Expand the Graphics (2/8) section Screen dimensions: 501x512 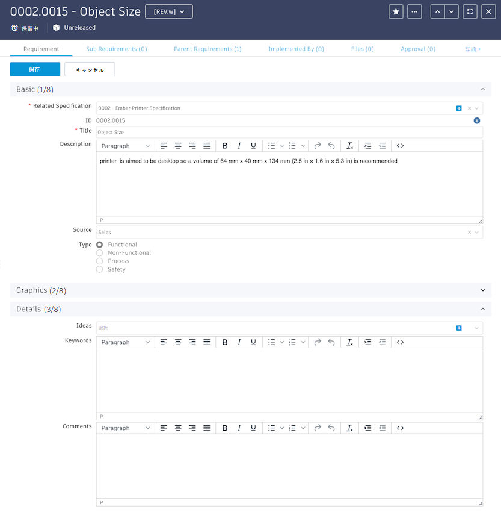tap(250, 290)
